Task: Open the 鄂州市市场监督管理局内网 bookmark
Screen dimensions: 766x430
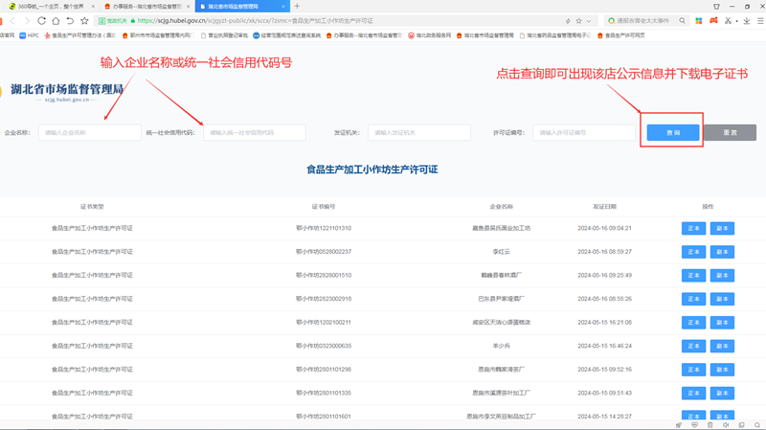Action: (x=158, y=35)
